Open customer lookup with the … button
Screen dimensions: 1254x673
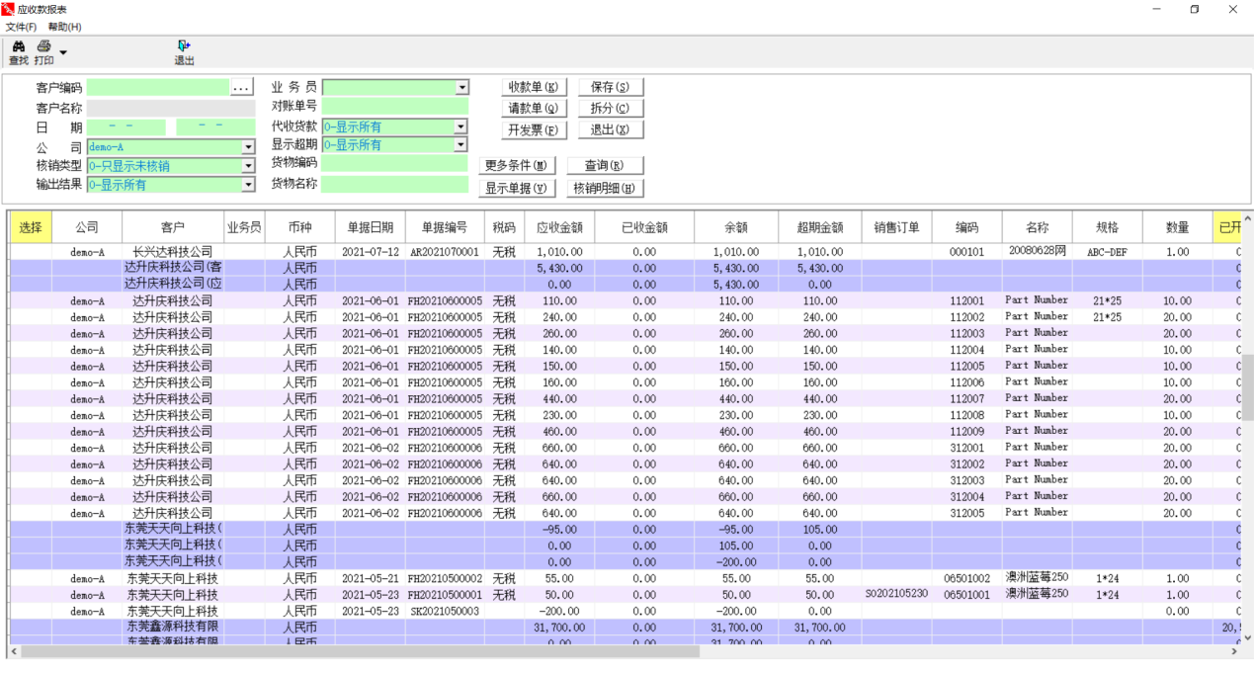point(242,88)
